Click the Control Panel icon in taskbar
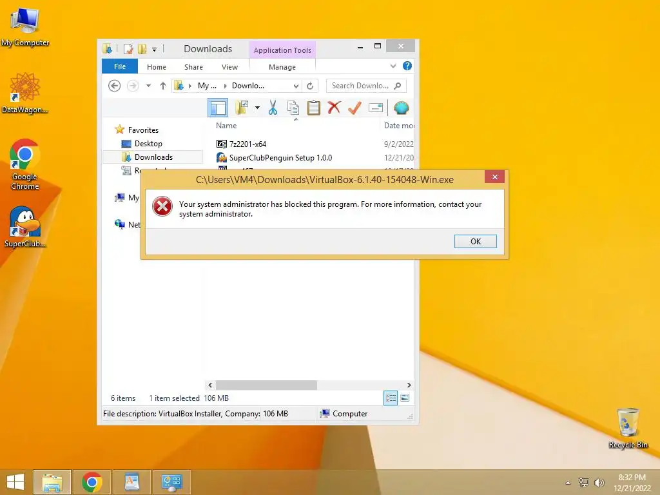The width and height of the screenshot is (660, 495). pos(171,482)
